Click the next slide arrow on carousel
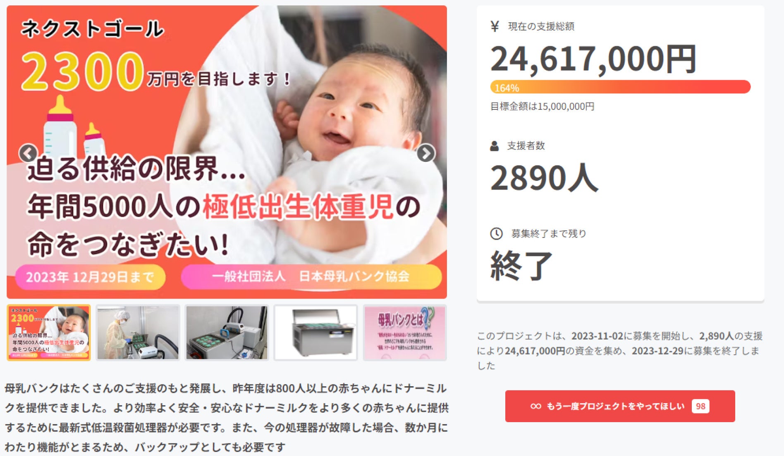 click(x=426, y=153)
